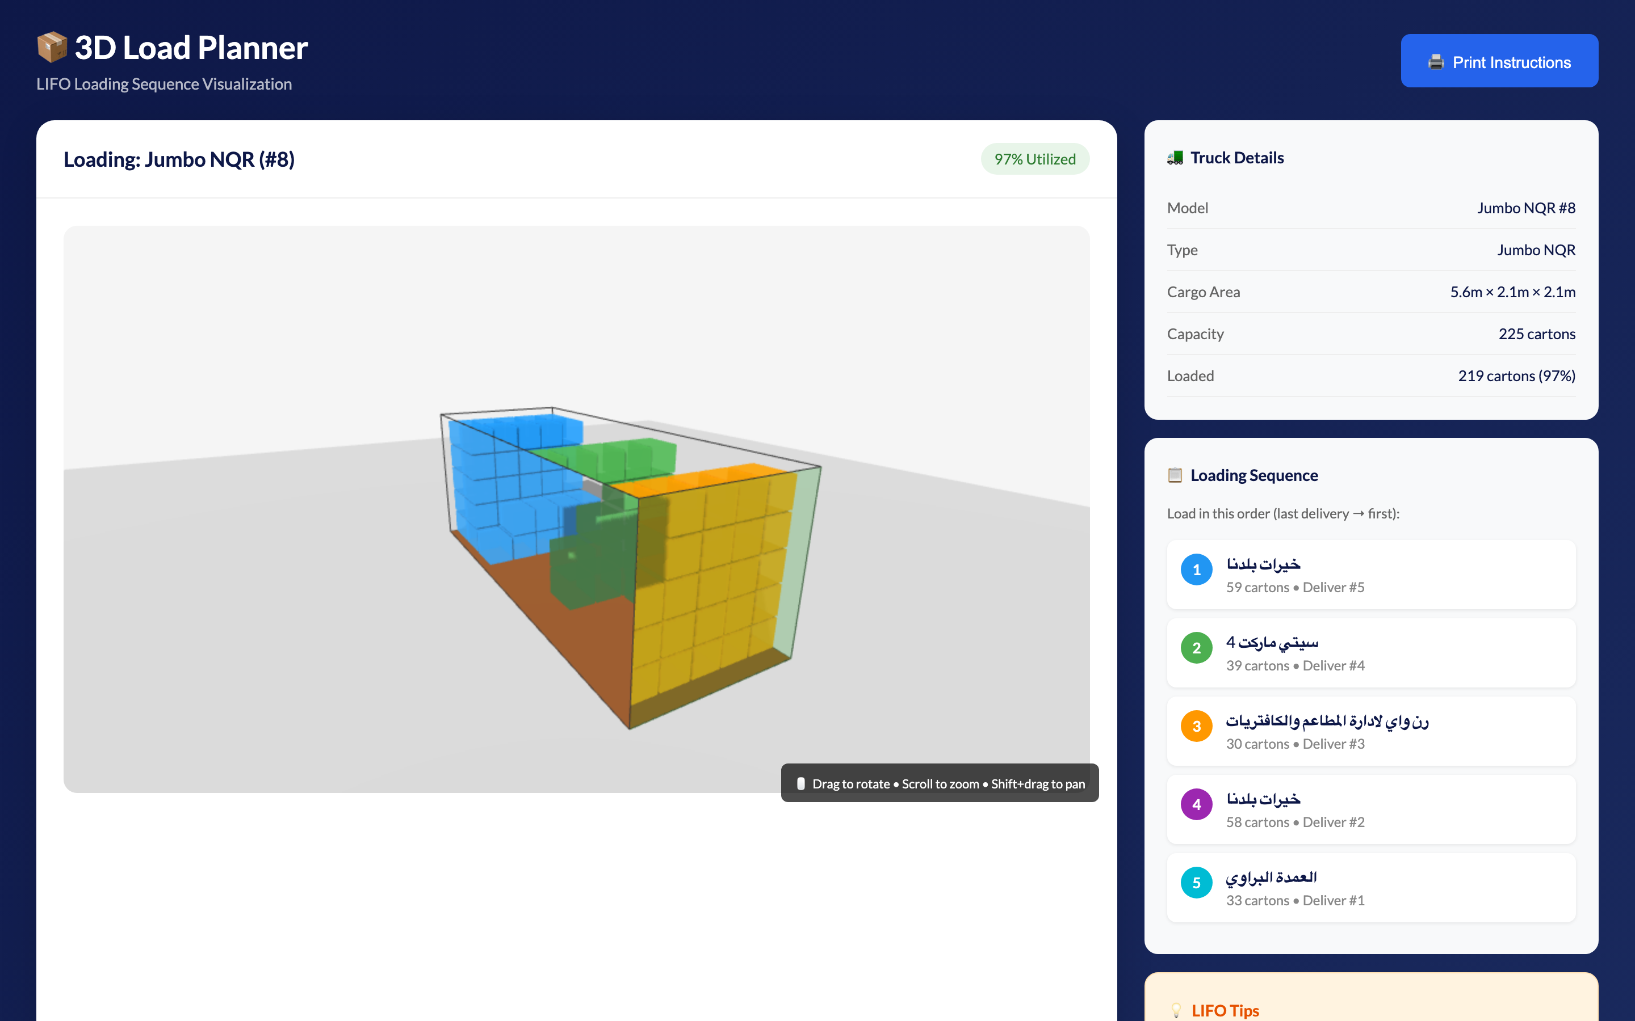The image size is (1635, 1021).
Task: Click the Load in this order instruction text
Action: tap(1283, 513)
